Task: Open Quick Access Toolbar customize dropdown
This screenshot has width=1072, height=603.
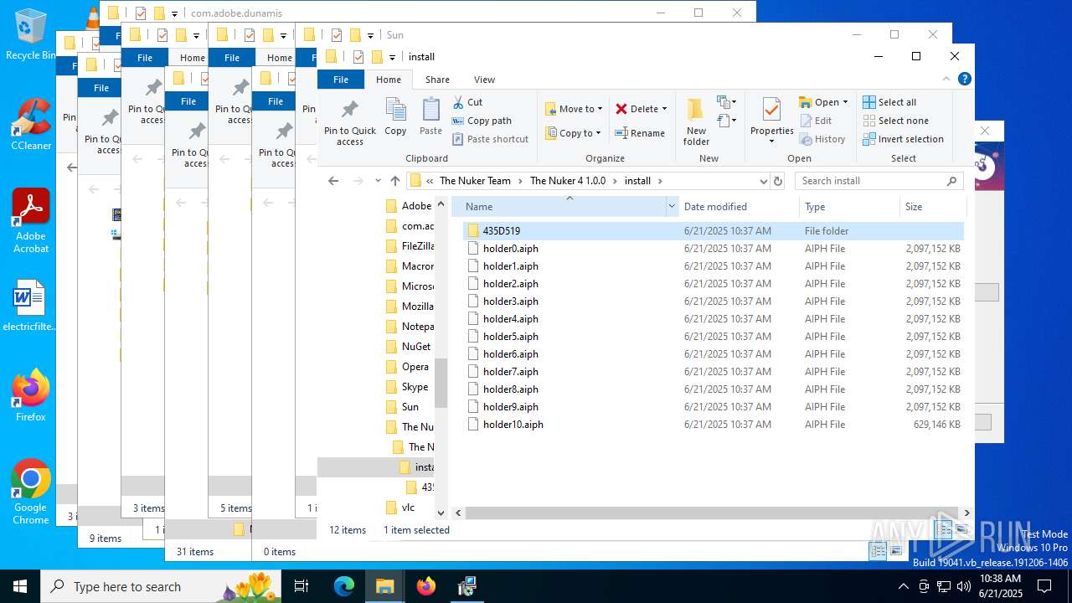Action: (391, 57)
